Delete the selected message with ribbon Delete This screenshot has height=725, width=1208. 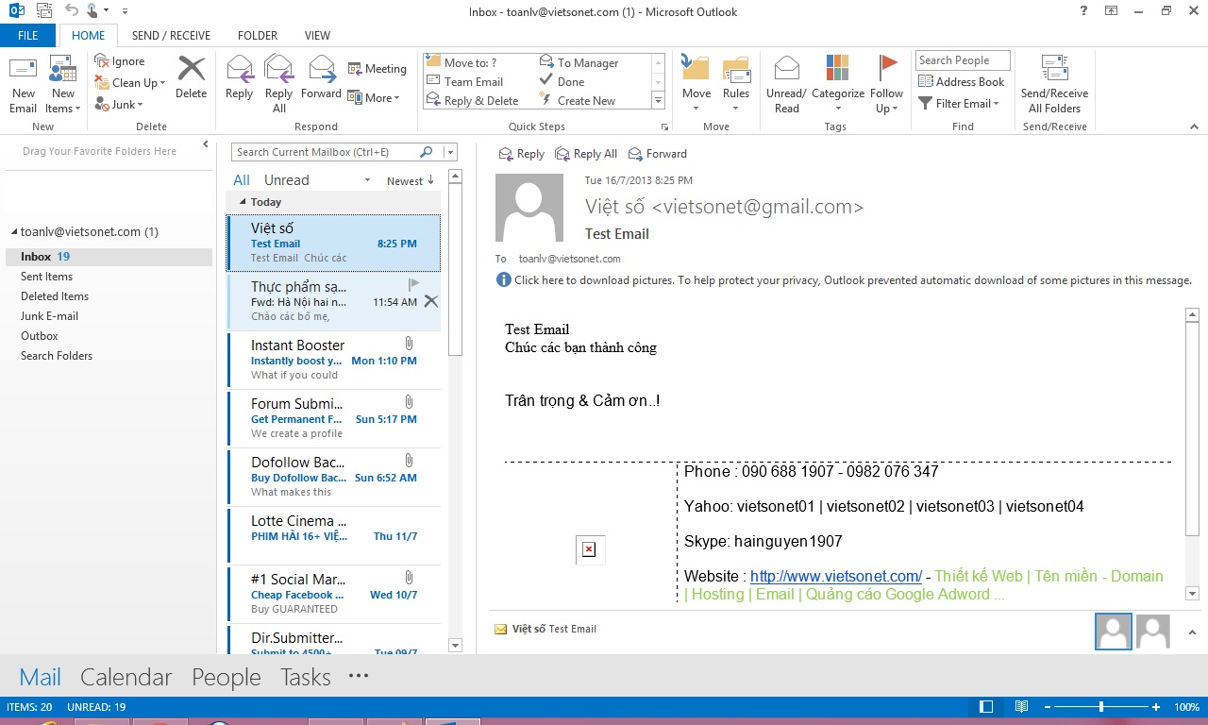(192, 77)
